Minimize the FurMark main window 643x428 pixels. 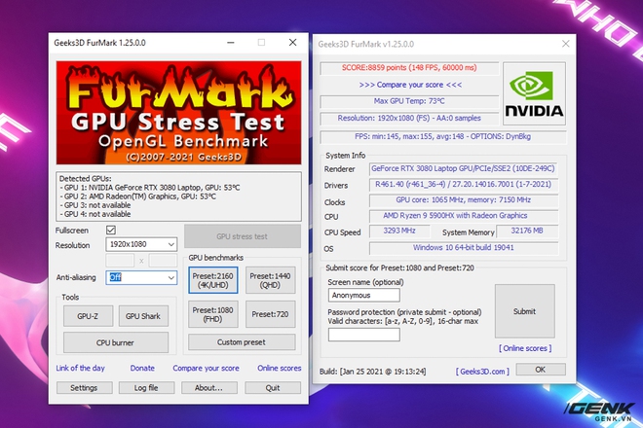click(x=231, y=43)
